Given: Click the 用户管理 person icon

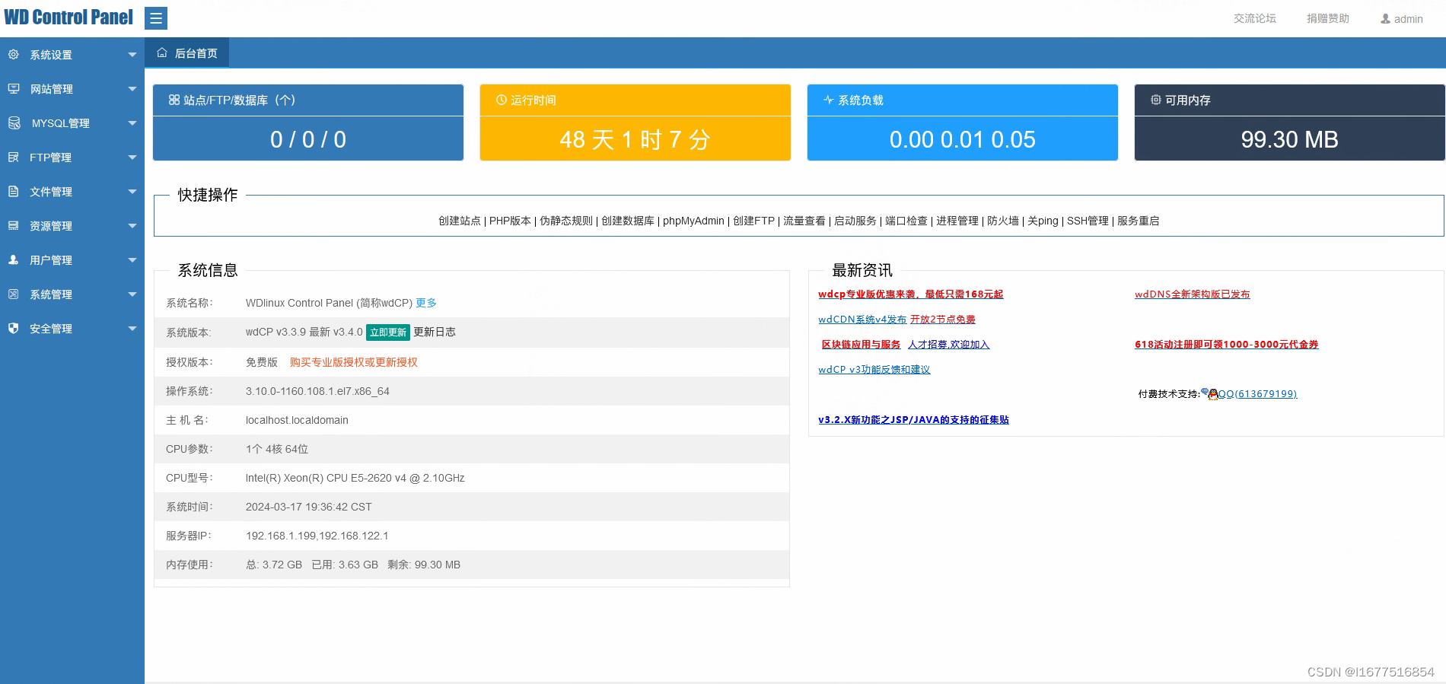Looking at the screenshot, I should [13, 260].
